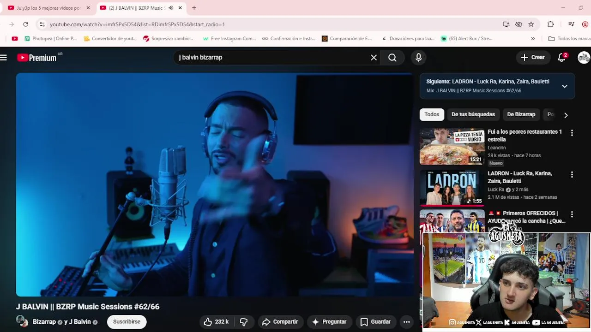The height and width of the screenshot is (332, 591).
Task: Pause the J Balvin video player
Action: point(215,184)
